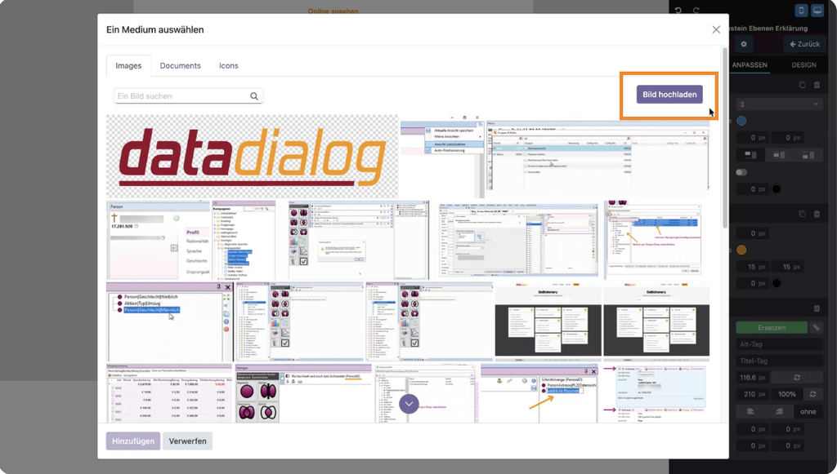Open the 100% size selector

click(x=787, y=394)
